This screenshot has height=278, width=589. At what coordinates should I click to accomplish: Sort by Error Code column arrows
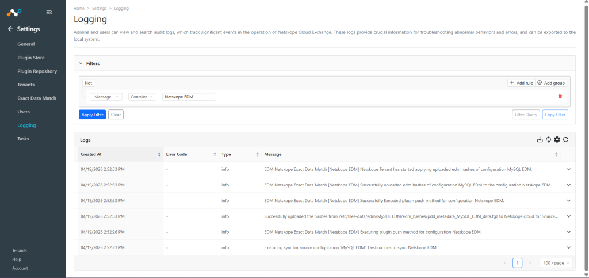pyautogui.click(x=215, y=154)
